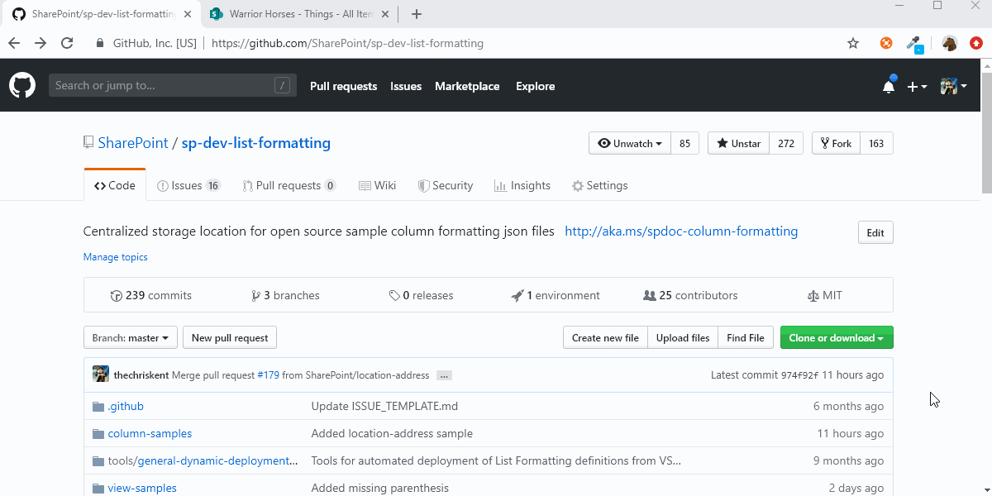
Task: Open Marketplace in top navigation
Action: coord(467,86)
